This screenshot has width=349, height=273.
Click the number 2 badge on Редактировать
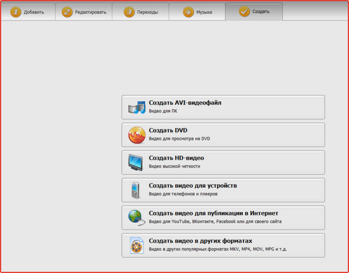click(x=67, y=12)
